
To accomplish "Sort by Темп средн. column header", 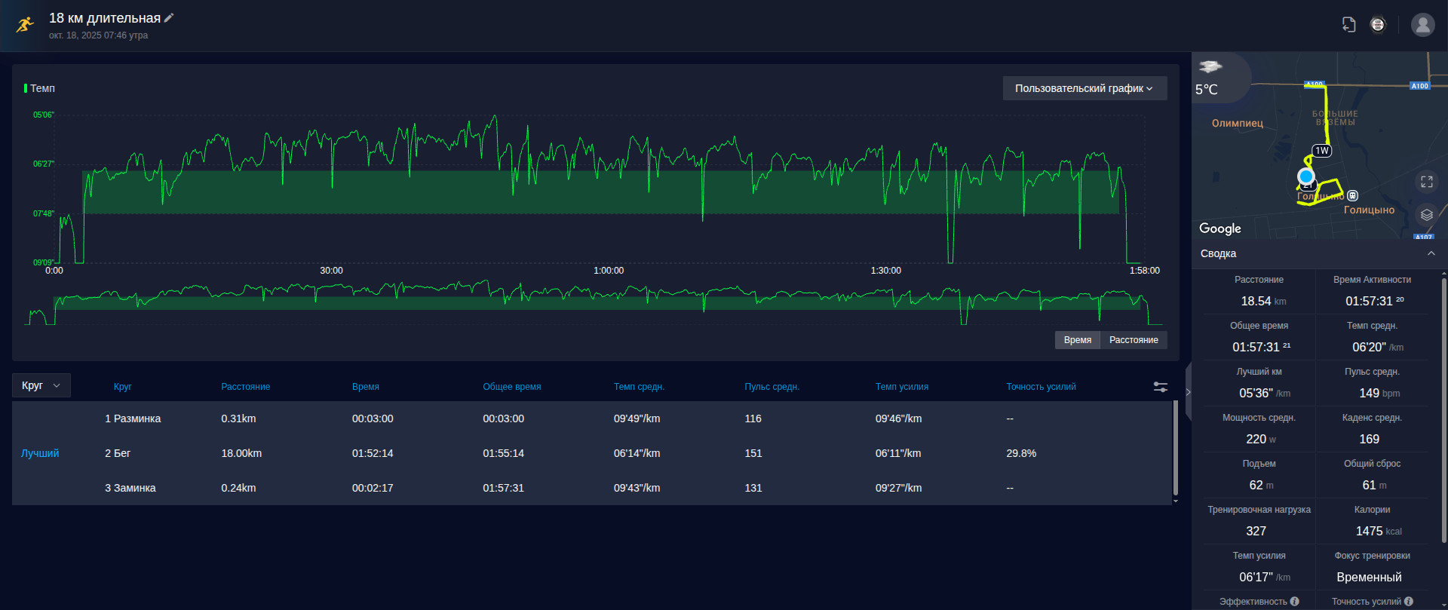I will (x=639, y=387).
